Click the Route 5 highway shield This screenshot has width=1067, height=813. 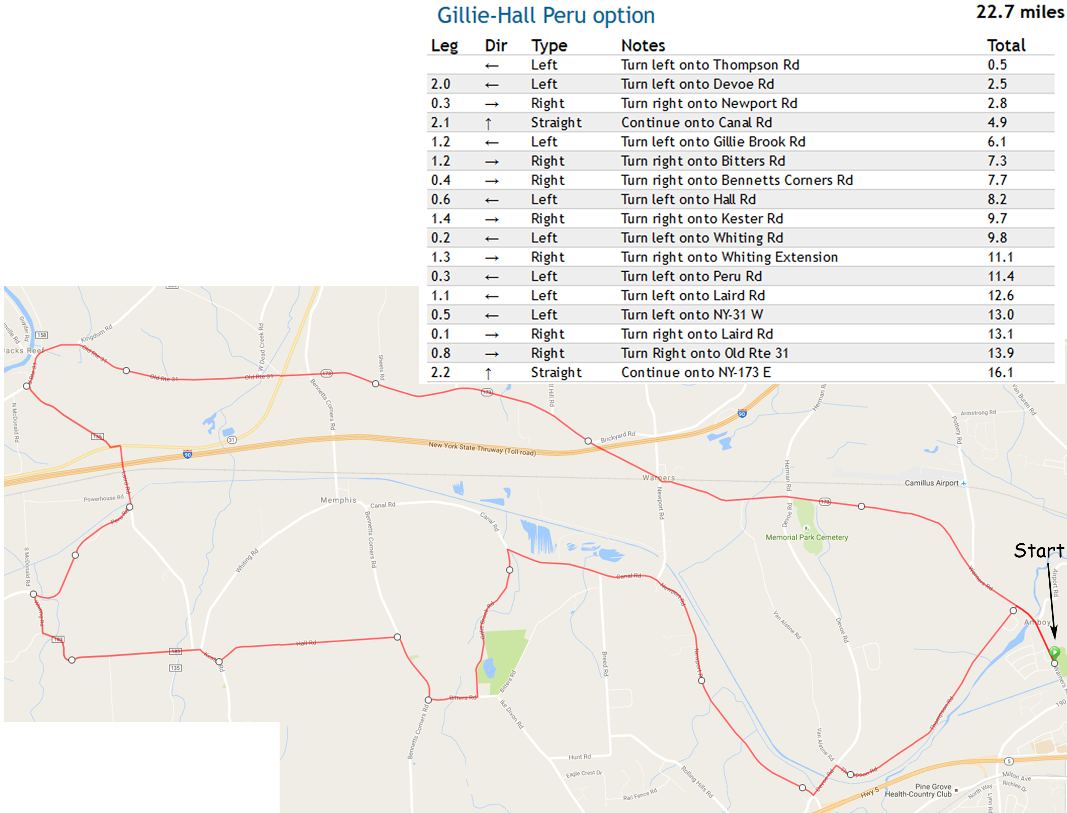click(x=1009, y=761)
